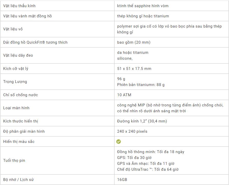
Task: Select the "bao gồm (20 mm)" value
Action: [134, 42]
